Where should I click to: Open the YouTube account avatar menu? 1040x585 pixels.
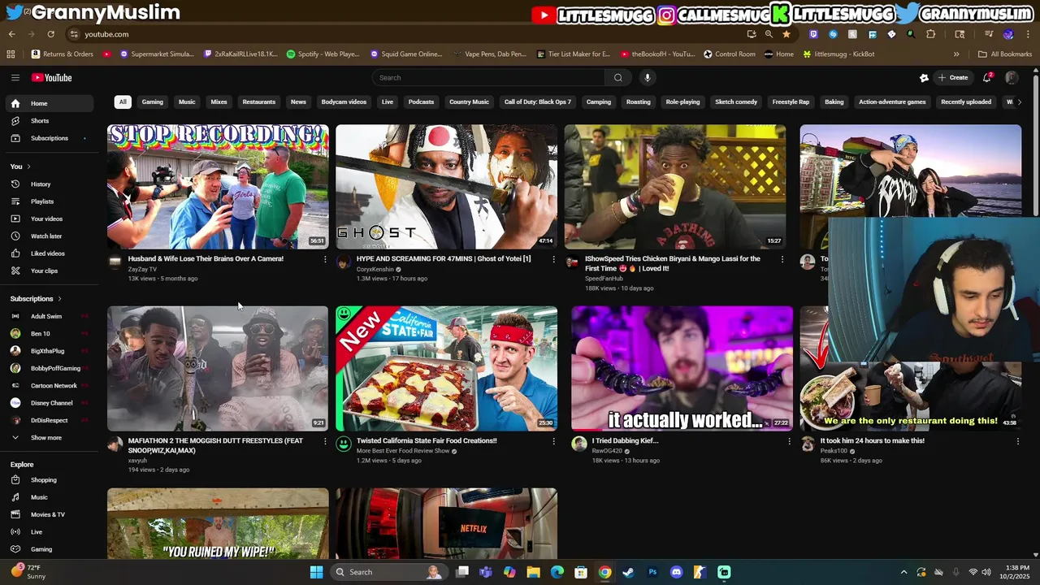tap(1012, 78)
